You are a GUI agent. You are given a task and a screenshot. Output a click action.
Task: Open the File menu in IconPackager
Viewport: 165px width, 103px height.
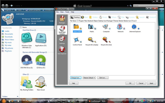pos(57,12)
